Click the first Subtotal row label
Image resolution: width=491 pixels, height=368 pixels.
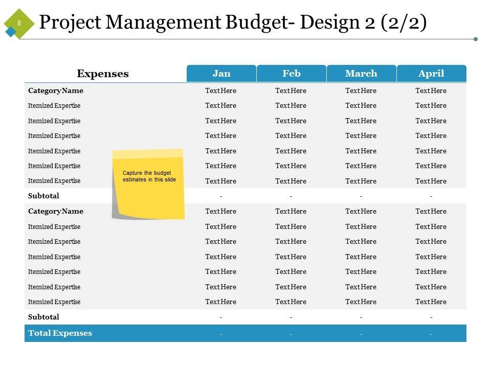[43, 196]
